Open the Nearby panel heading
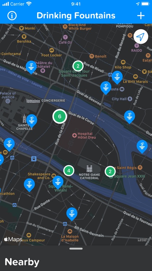 point(22,262)
